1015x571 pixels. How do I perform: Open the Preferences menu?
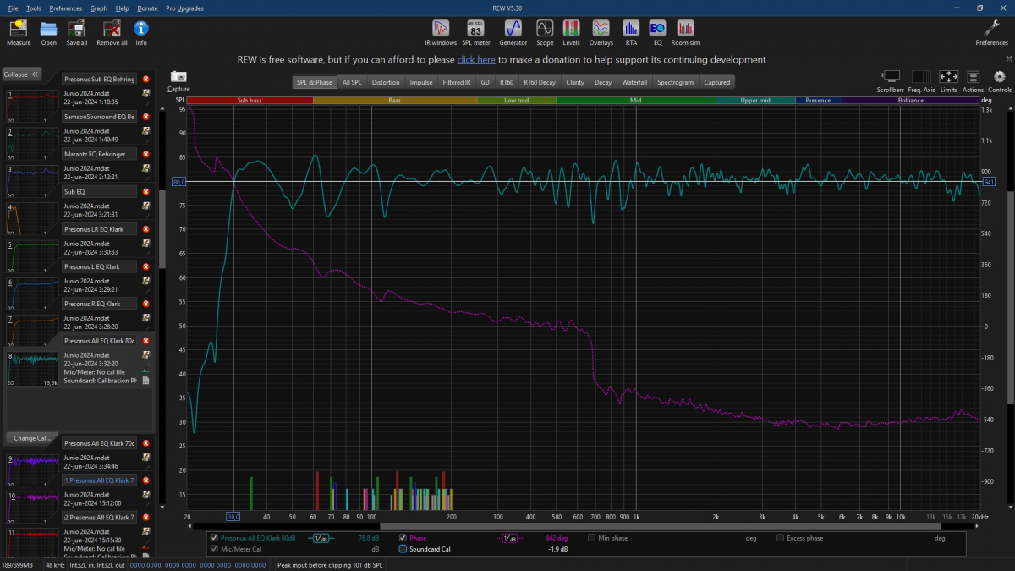65,8
